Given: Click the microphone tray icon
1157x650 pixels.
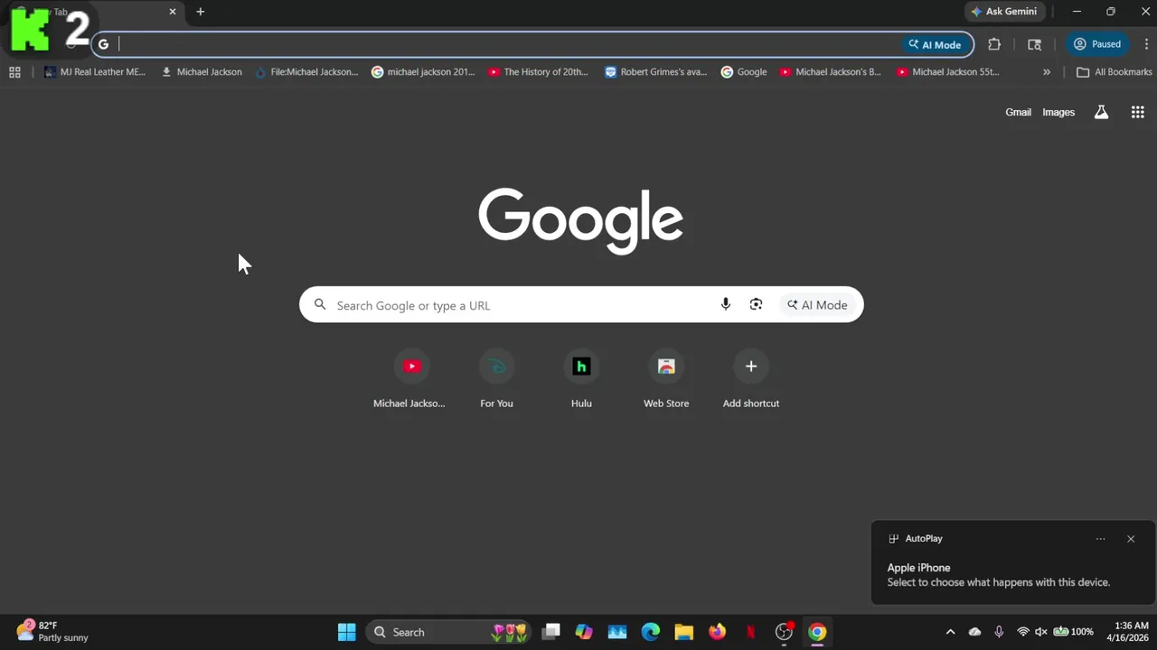Looking at the screenshot, I should 999,632.
